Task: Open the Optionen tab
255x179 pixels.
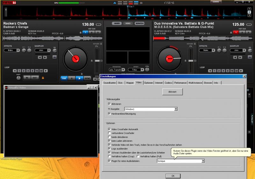Action: (149, 83)
